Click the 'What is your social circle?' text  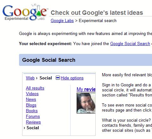[x=126, y=120]
